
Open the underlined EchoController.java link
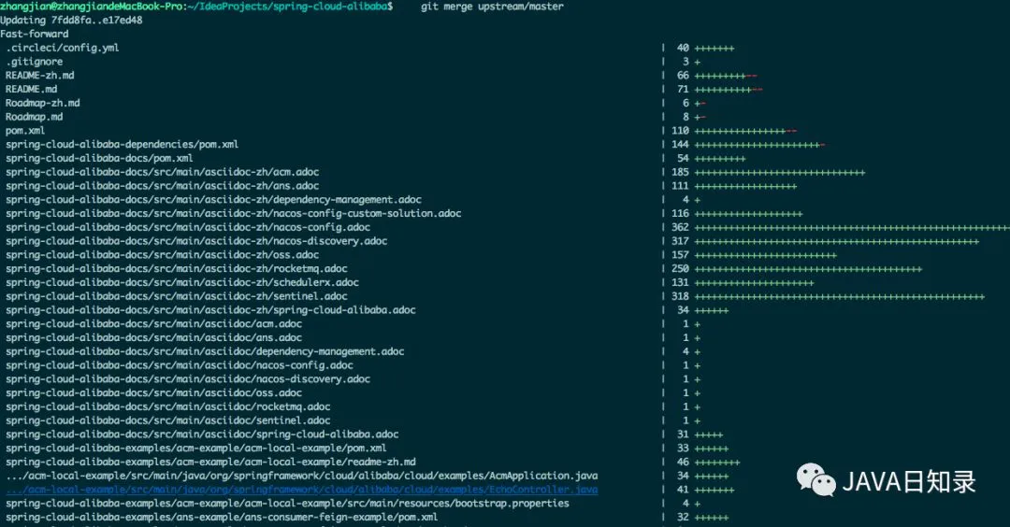[302, 490]
